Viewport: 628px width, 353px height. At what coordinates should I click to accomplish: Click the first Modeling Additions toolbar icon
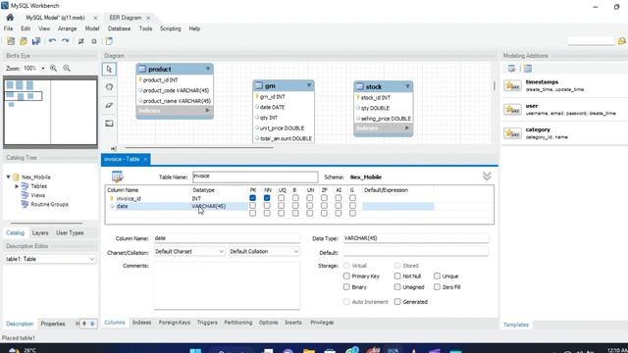(511, 69)
